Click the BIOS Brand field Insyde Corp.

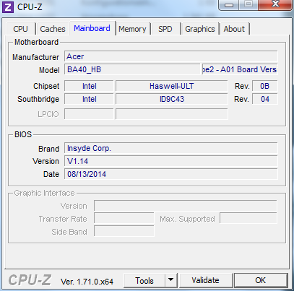(170, 148)
